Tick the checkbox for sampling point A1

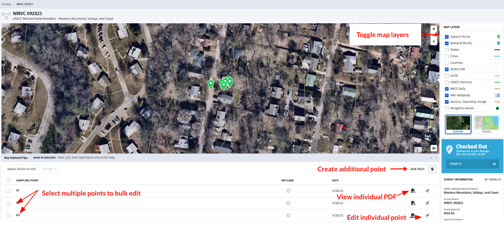click(8, 191)
